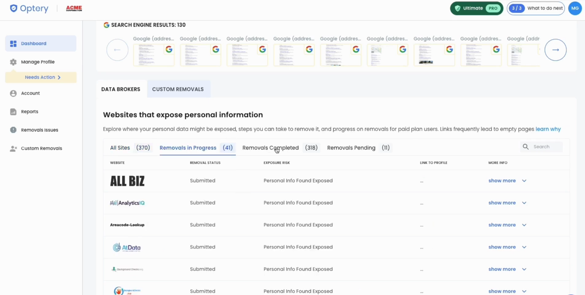Expand the chevron in the Background Checks.org row

point(524,269)
